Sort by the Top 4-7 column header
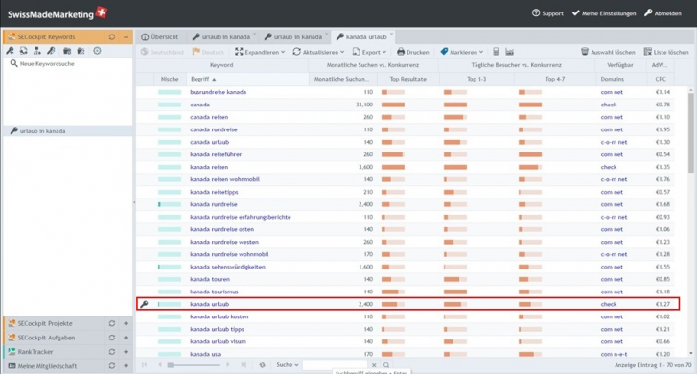This screenshot has width=697, height=374. pos(555,80)
